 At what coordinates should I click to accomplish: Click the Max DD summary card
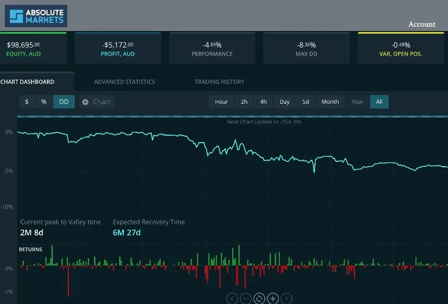(306, 49)
